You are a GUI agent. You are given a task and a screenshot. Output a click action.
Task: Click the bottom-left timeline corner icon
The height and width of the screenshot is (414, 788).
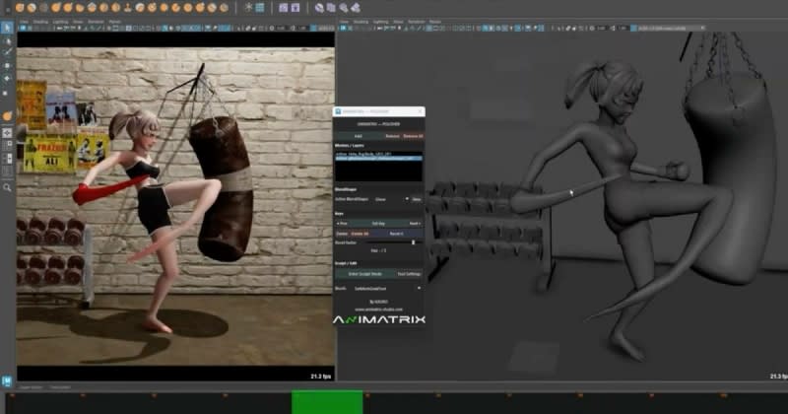tap(7, 380)
